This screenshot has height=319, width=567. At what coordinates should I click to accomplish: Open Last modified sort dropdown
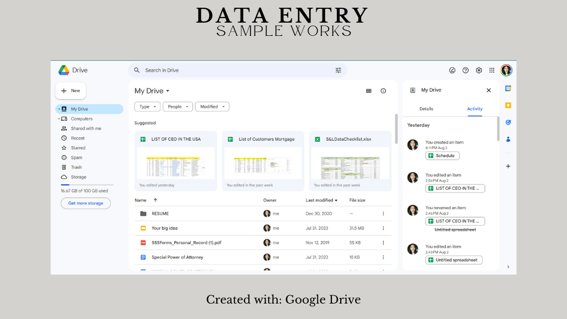321,200
